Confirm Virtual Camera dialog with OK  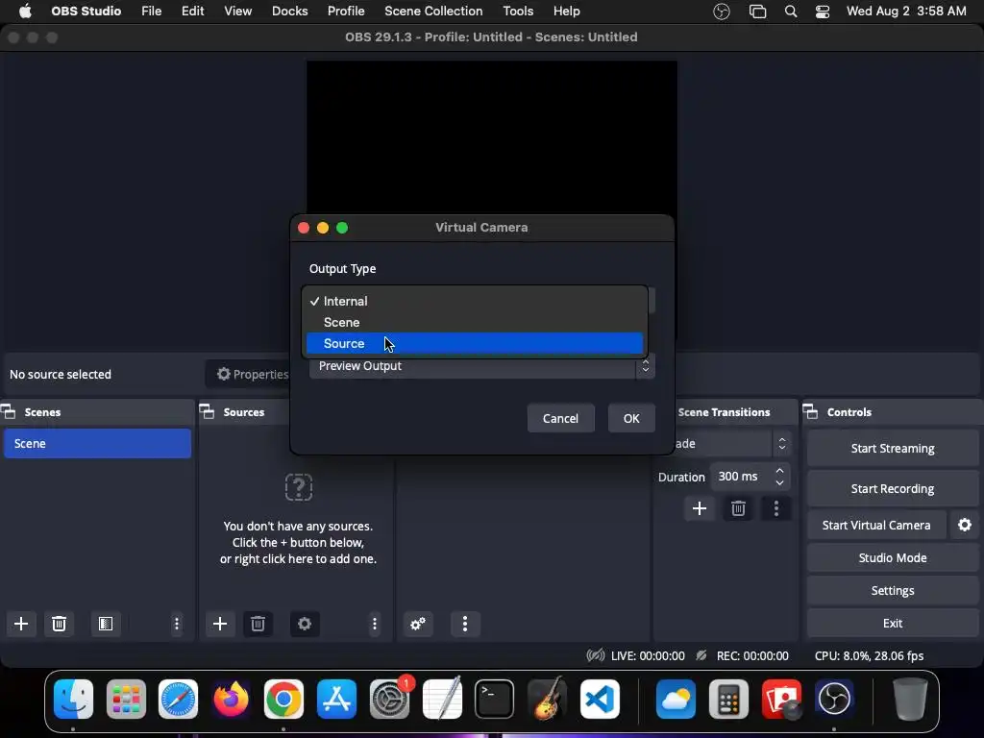[x=631, y=419]
